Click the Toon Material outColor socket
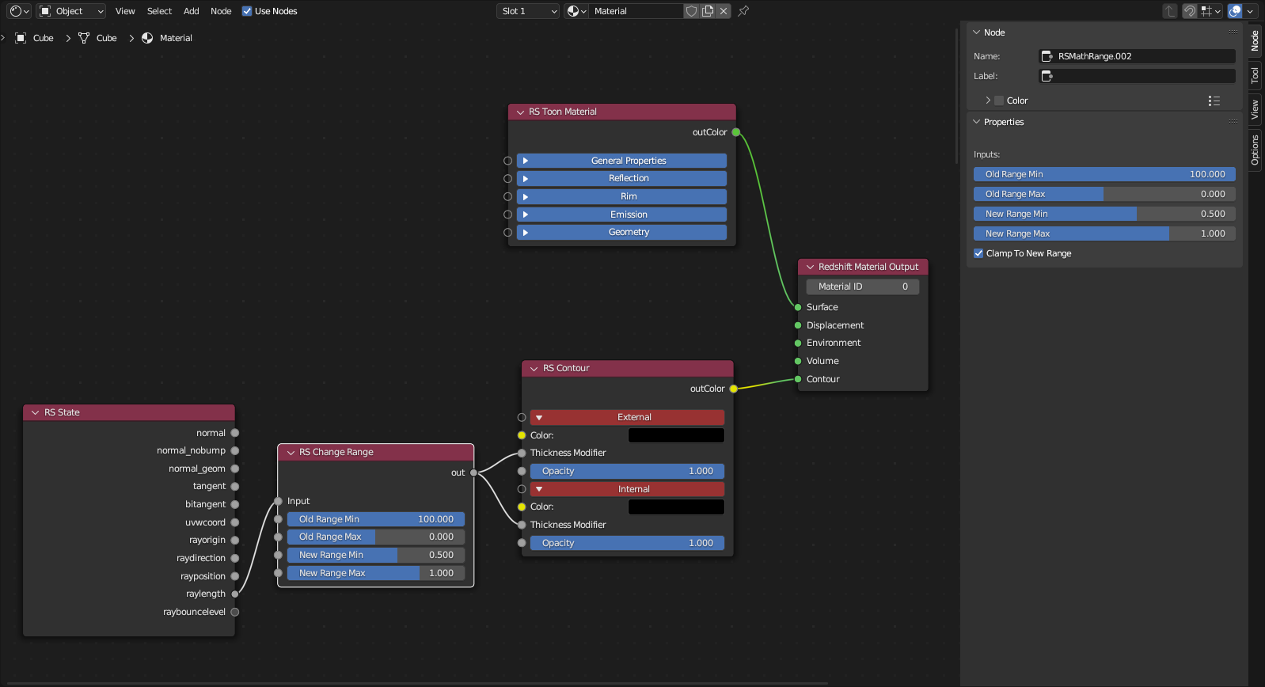Viewport: 1265px width, 687px height. [736, 132]
